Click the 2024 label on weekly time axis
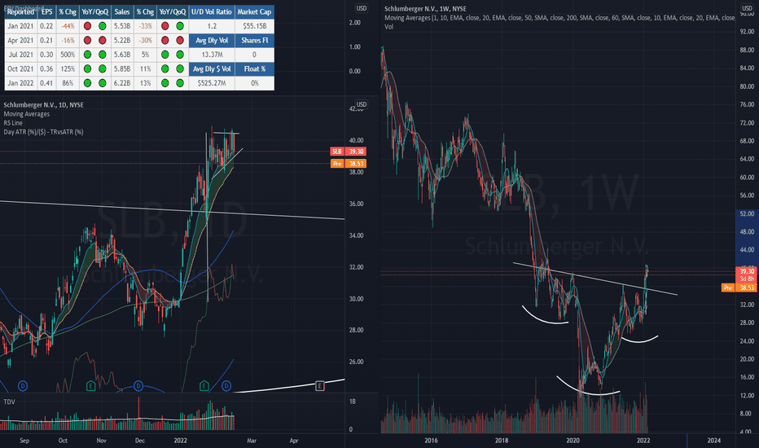 tap(714, 440)
